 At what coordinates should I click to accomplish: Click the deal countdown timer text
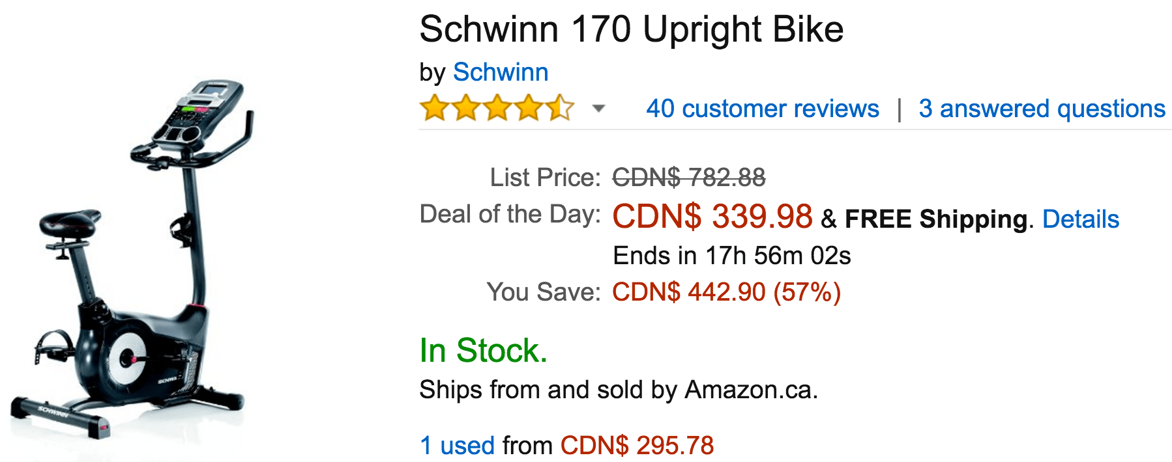(x=732, y=256)
